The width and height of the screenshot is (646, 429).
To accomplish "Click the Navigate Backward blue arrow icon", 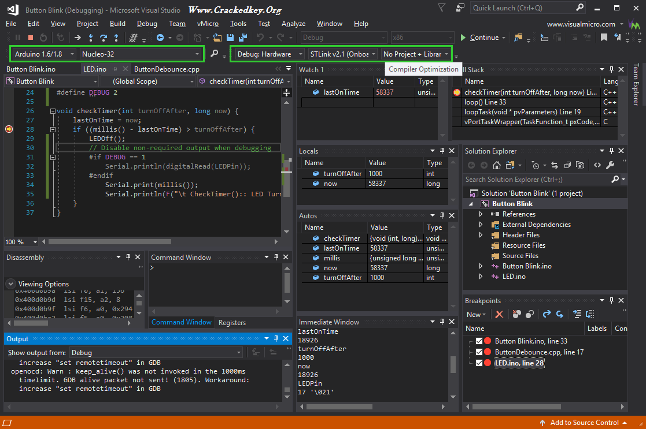I will click(160, 38).
